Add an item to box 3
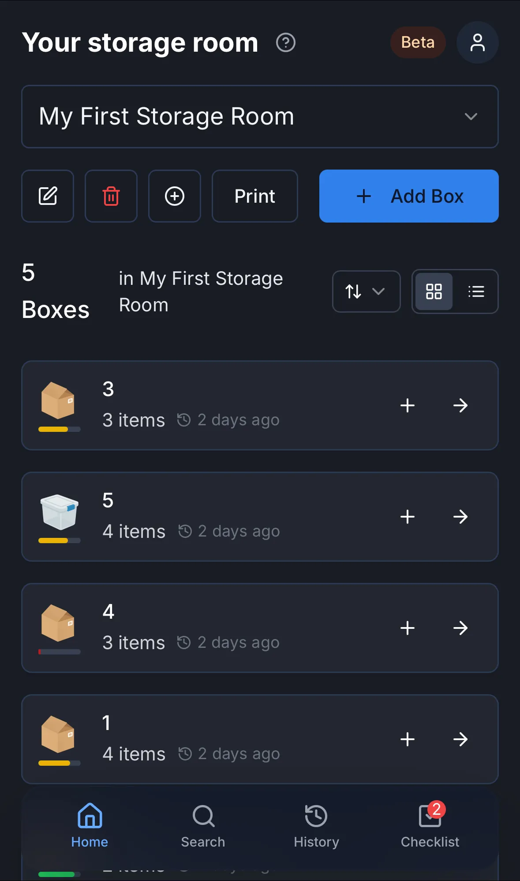 [408, 405]
